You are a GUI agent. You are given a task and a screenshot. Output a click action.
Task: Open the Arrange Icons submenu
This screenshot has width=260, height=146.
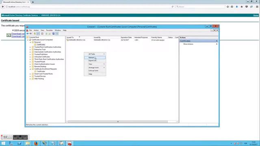[x=95, y=68]
